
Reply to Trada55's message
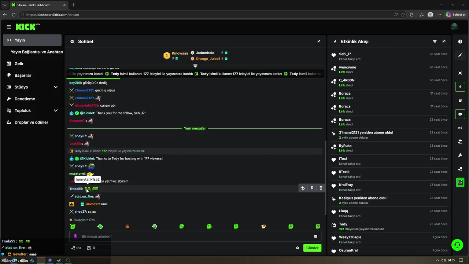(303, 188)
